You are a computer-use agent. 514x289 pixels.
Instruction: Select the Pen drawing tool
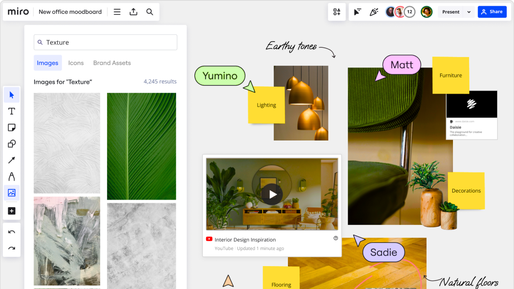click(x=12, y=177)
